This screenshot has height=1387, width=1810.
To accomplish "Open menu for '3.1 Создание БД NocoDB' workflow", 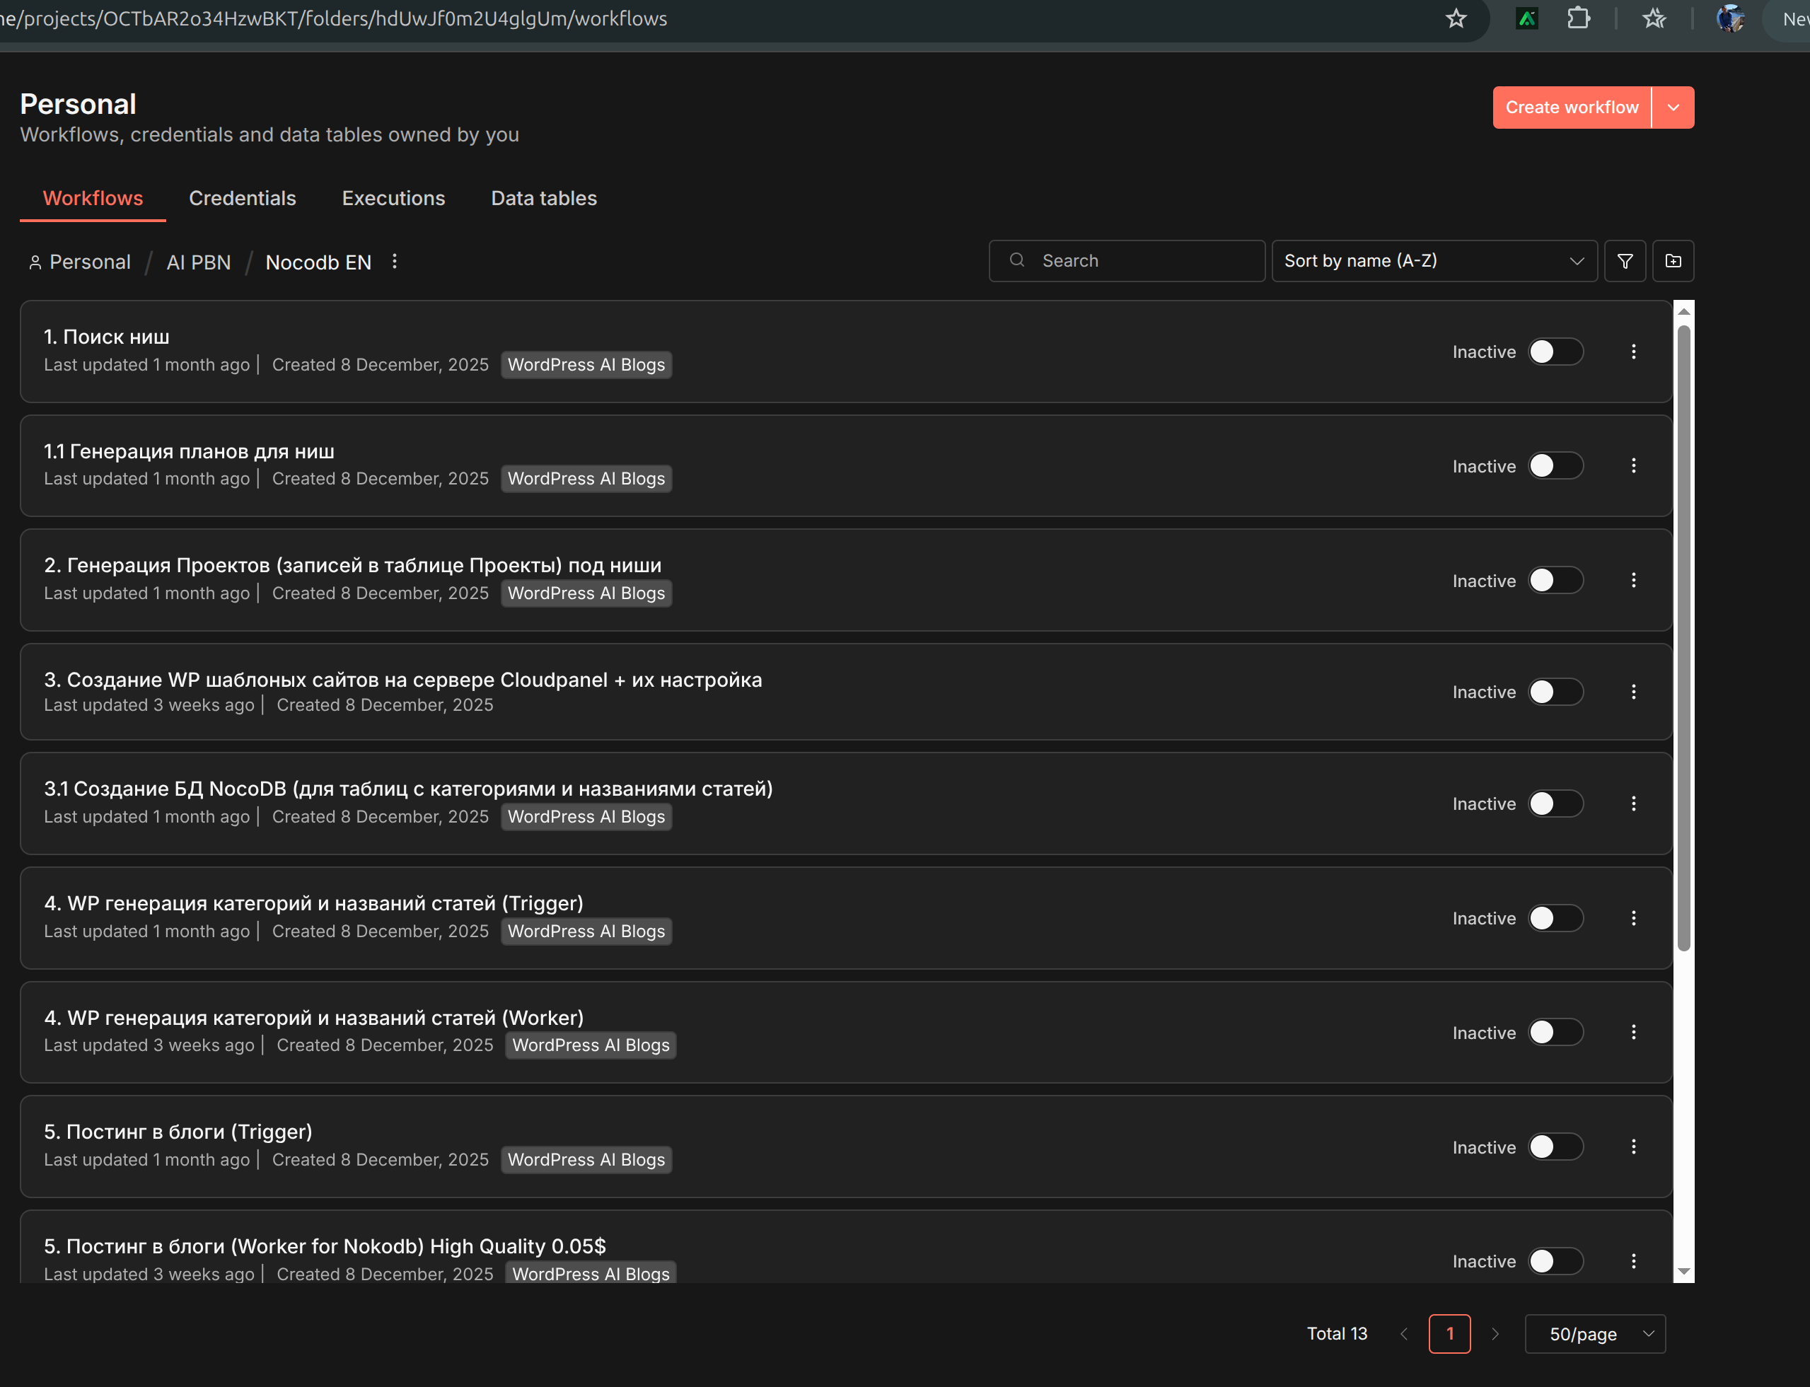I will 1633,803.
